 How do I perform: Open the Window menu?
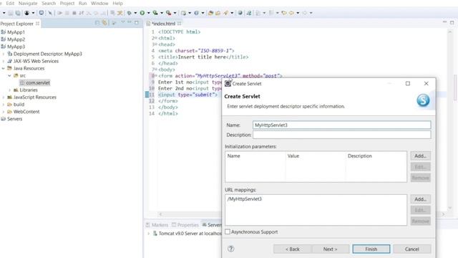click(99, 4)
